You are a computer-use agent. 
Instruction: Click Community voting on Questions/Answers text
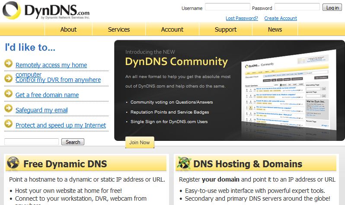click(172, 102)
